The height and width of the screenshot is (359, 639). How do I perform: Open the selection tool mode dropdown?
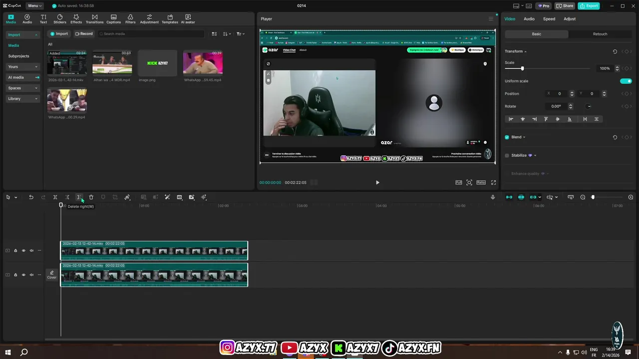[16, 197]
